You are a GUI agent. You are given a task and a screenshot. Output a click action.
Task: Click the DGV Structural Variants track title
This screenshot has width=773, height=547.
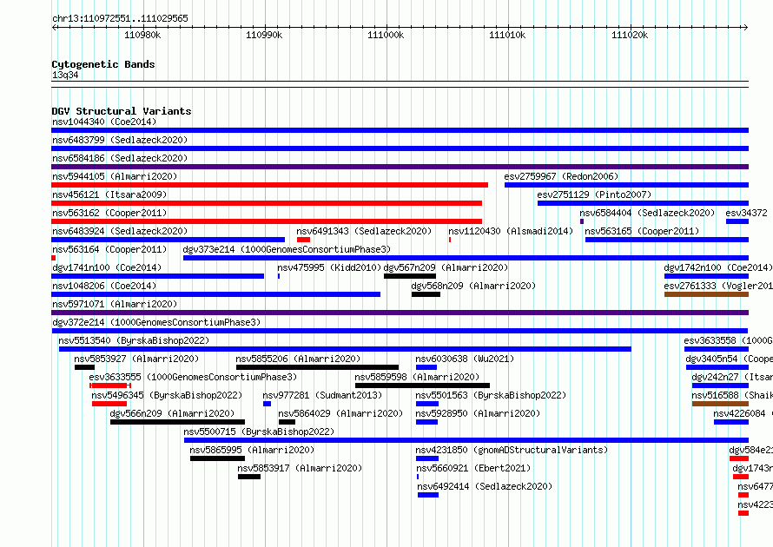click(122, 111)
